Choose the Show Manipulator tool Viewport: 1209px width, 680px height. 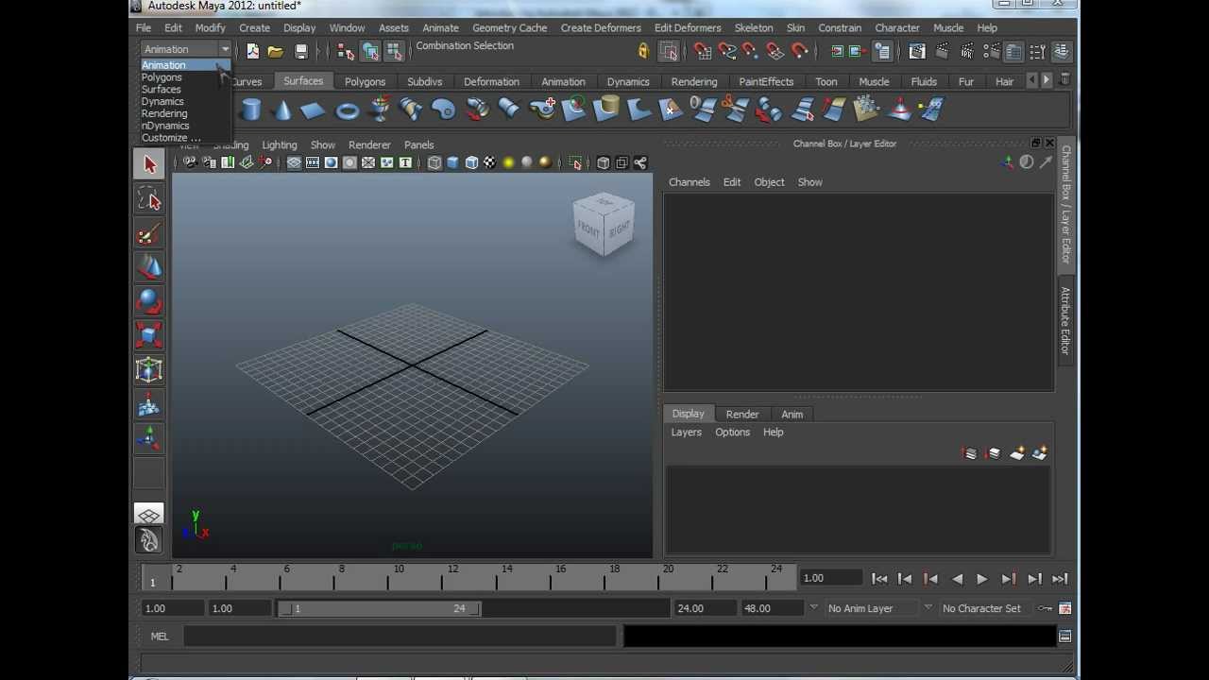coord(149,438)
